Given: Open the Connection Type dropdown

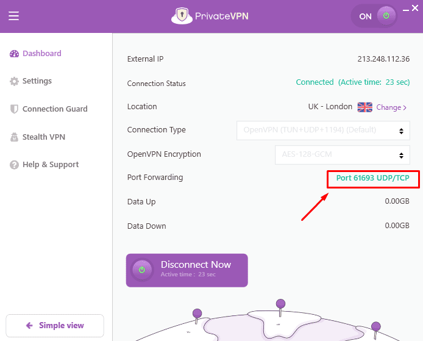Looking at the screenshot, I should 323,131.
